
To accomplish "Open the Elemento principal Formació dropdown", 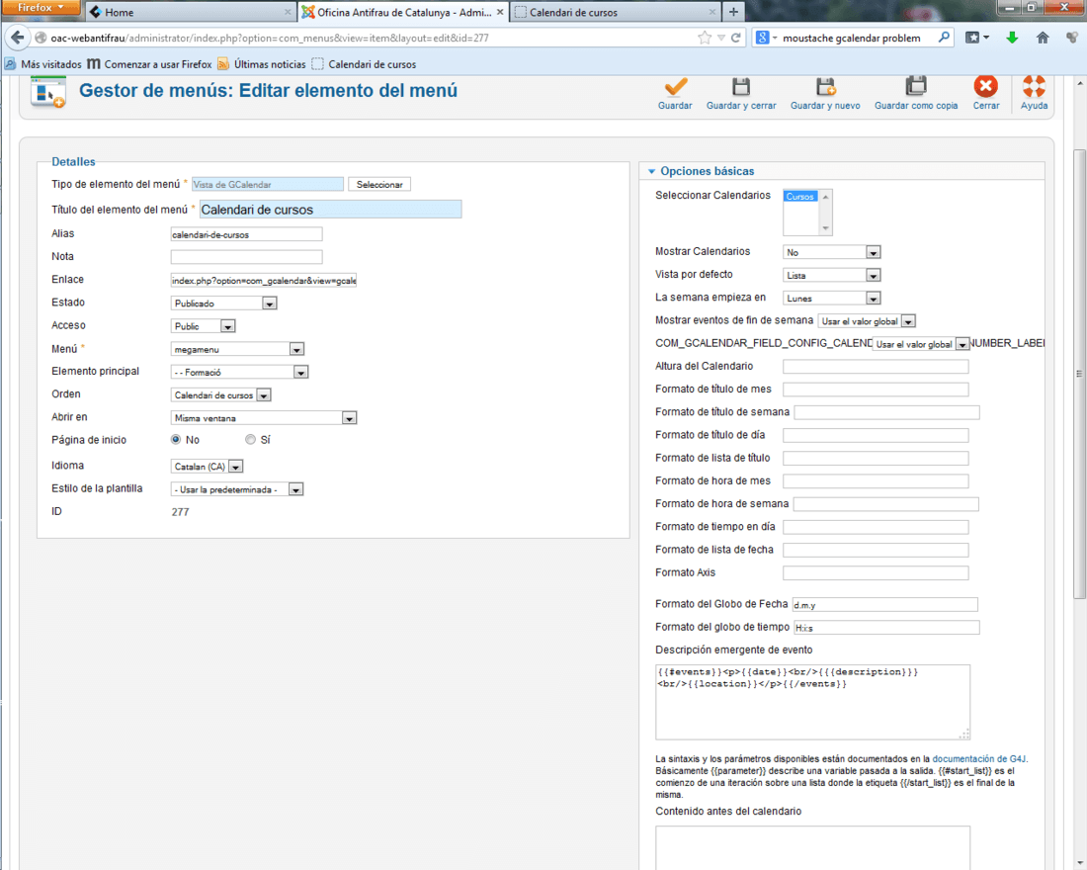I will point(239,372).
